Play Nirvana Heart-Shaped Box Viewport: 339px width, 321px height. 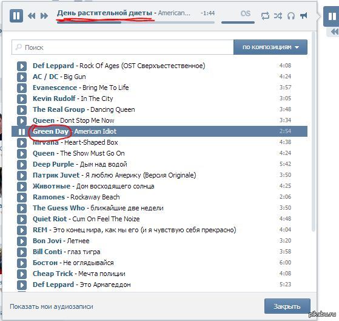22,143
